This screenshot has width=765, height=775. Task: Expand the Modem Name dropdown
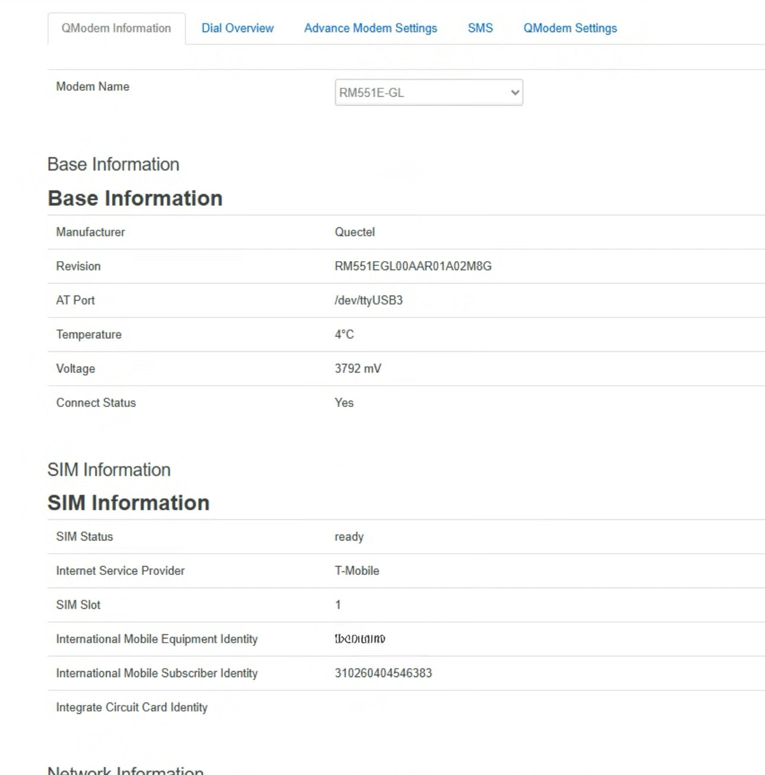click(x=428, y=93)
